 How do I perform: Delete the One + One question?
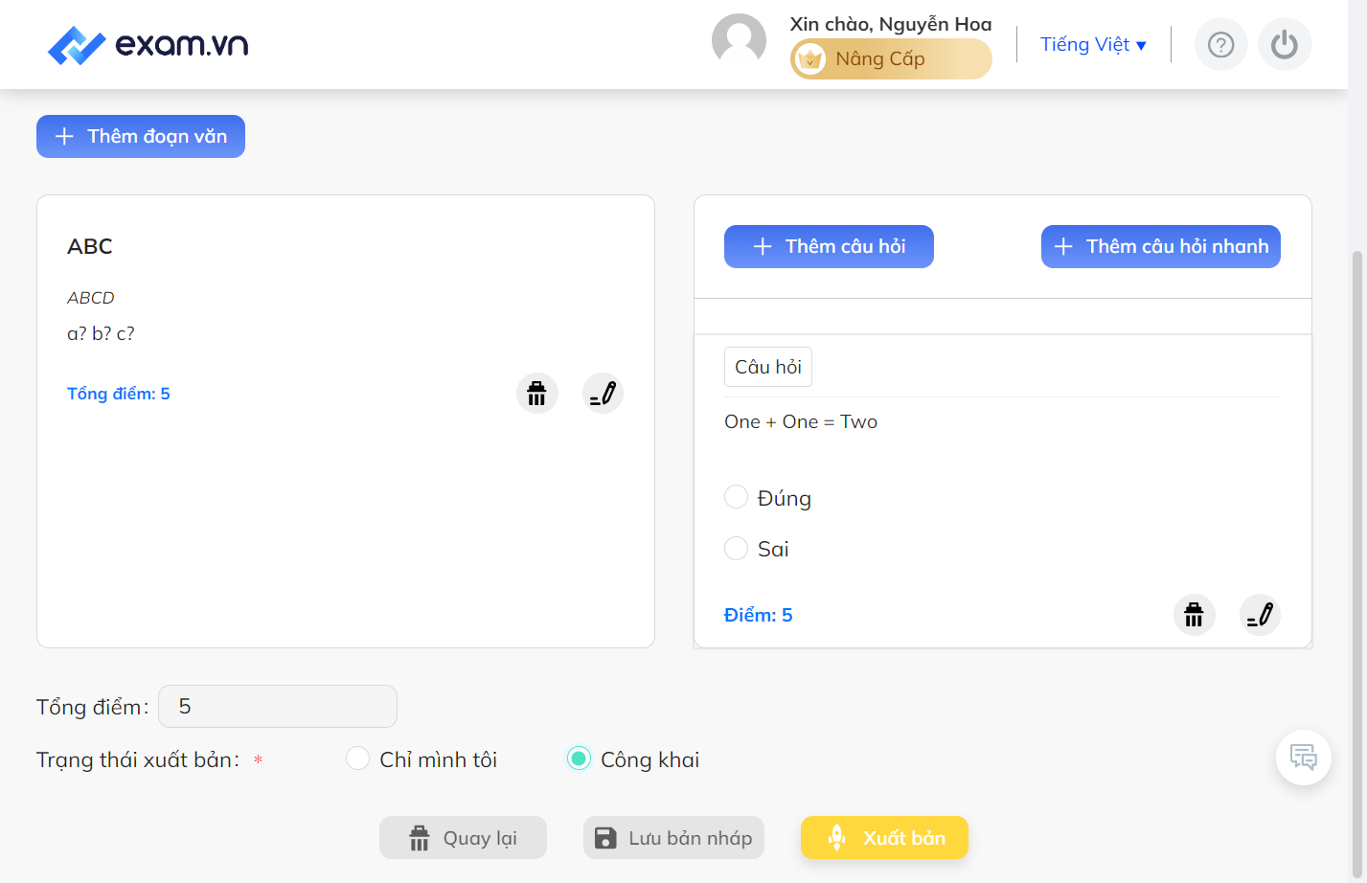1194,614
